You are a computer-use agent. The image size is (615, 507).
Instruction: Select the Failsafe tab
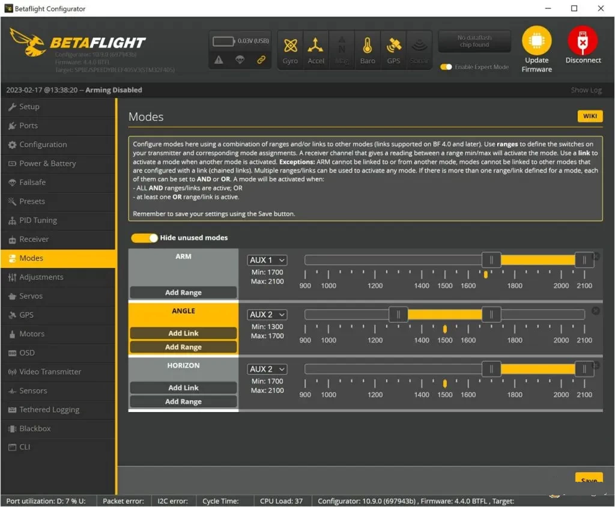point(58,183)
